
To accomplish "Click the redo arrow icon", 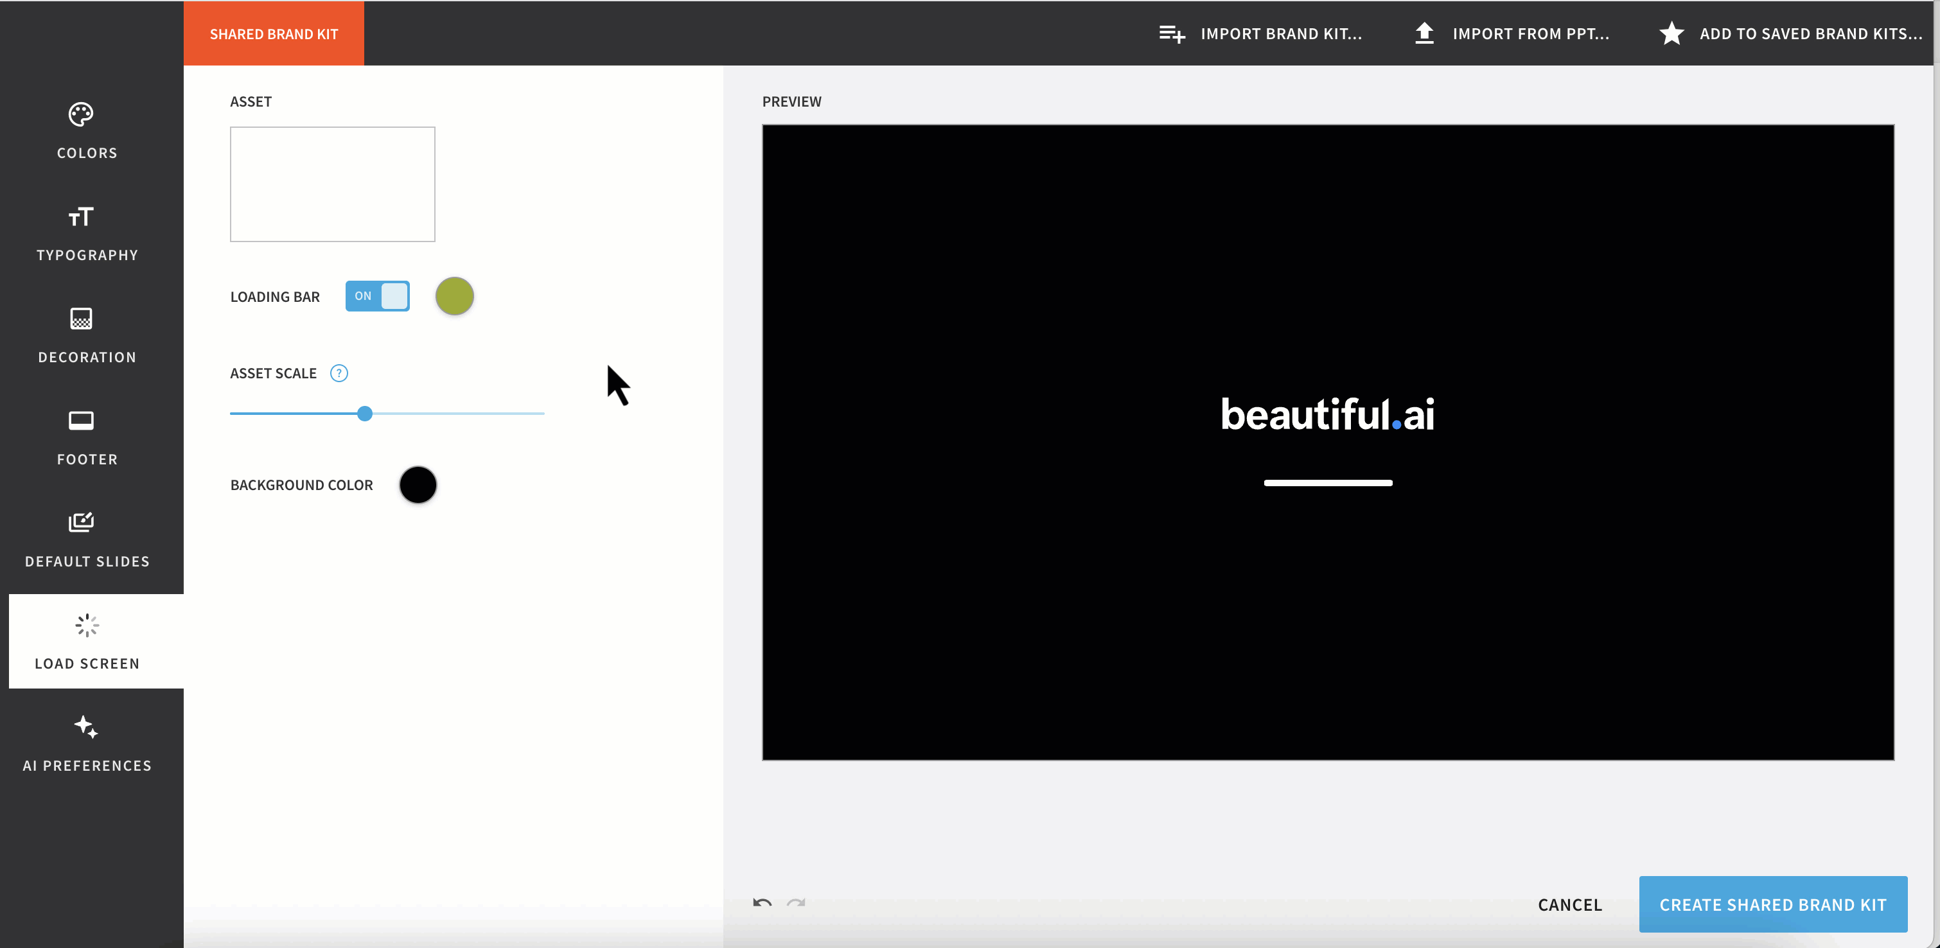I will pos(796,903).
